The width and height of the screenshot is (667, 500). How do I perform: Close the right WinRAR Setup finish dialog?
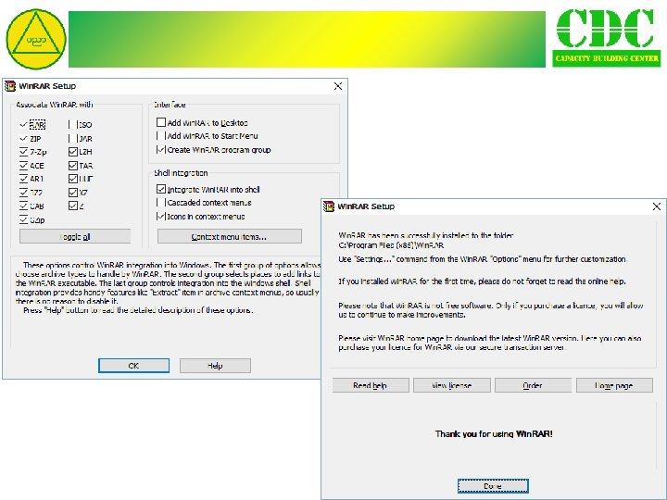pos(657,206)
